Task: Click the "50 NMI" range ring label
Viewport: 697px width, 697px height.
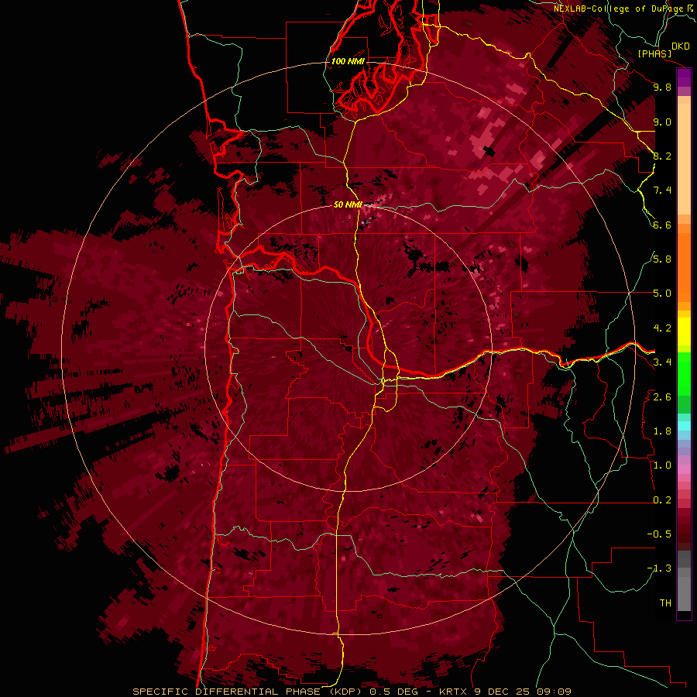Action: tap(348, 204)
